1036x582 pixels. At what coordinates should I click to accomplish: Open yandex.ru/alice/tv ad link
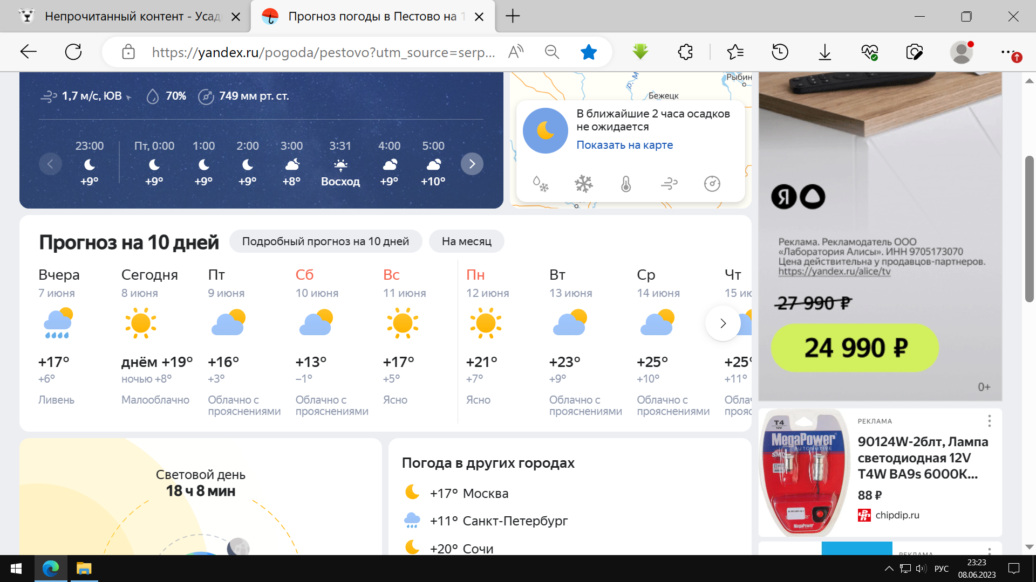click(x=834, y=272)
